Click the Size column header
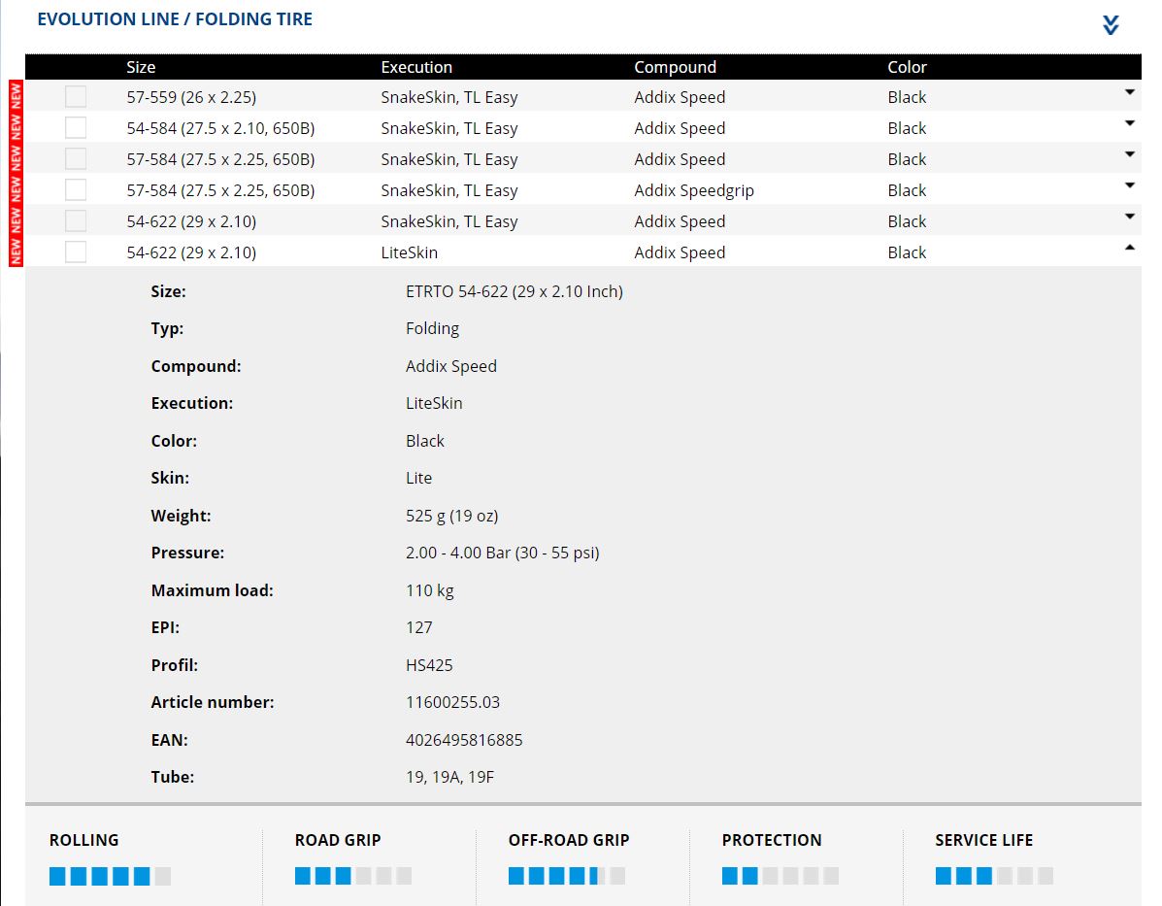Screen dimensions: 1162x906 [x=141, y=67]
